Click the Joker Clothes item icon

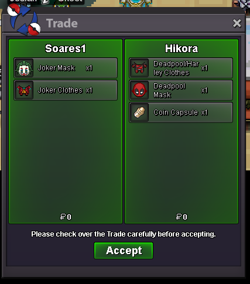tap(24, 90)
